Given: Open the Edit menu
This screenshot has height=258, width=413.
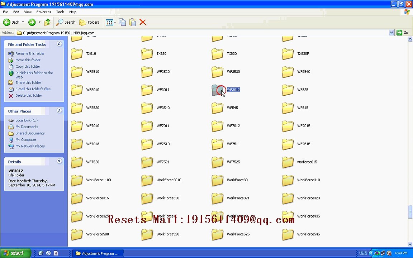Looking at the screenshot, I should pyautogui.click(x=16, y=12).
